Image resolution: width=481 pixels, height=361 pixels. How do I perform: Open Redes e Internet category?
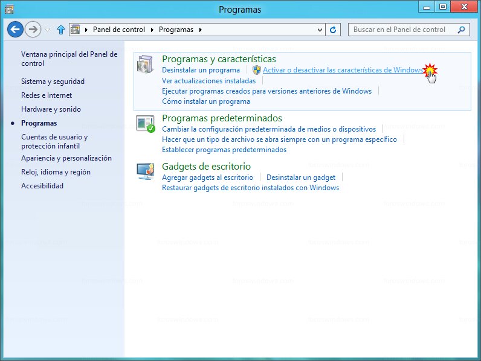click(x=47, y=95)
